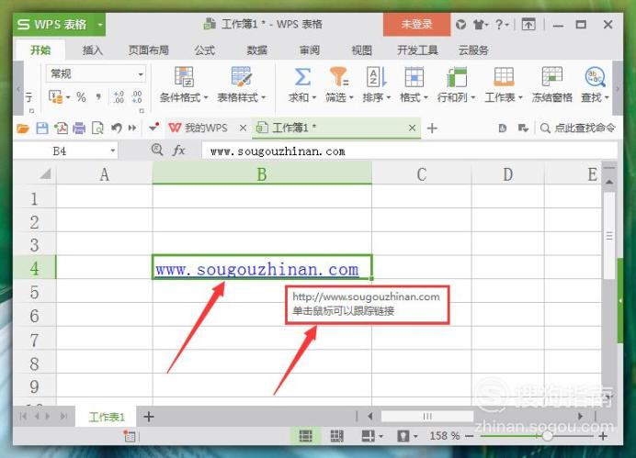Screen dimensions: 636x458
Task: Click the Table Style (表格样式) icon
Action: tap(242, 77)
